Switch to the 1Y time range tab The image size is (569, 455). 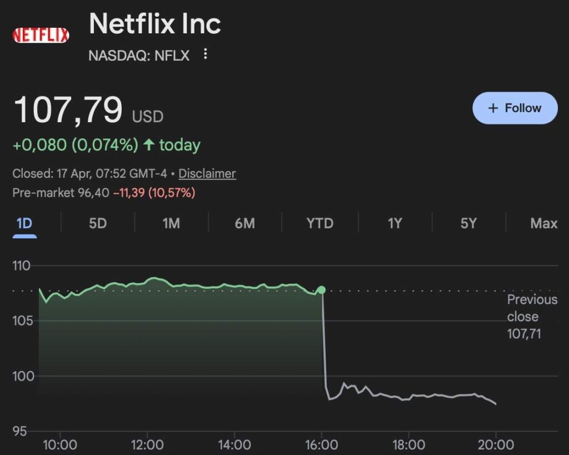coord(395,223)
